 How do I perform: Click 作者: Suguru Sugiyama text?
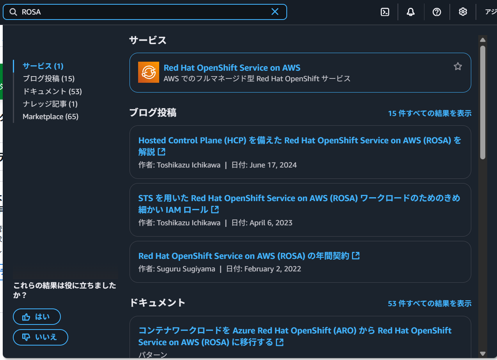177,269
